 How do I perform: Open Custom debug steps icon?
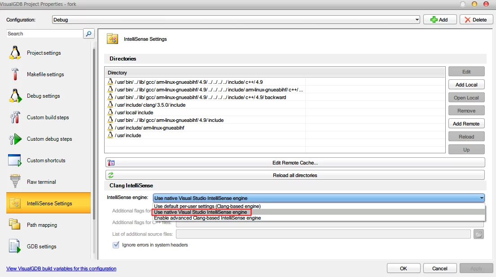[x=15, y=139]
